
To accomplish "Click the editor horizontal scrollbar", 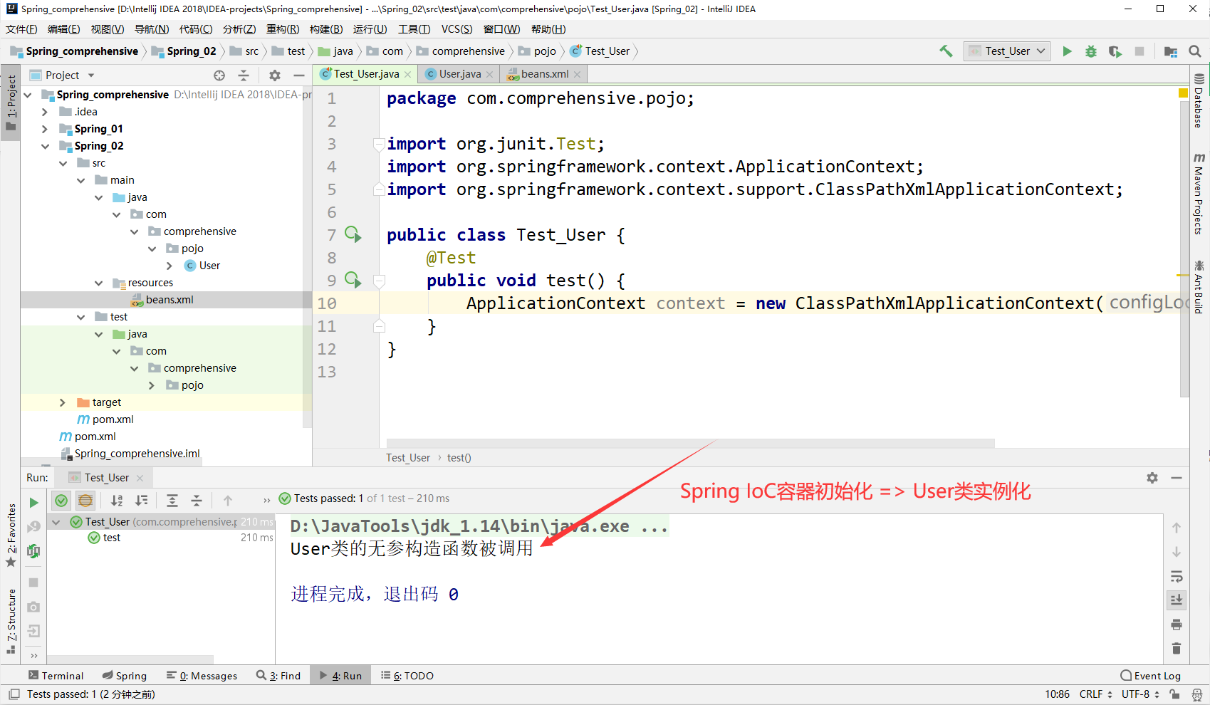I will pos(690,443).
